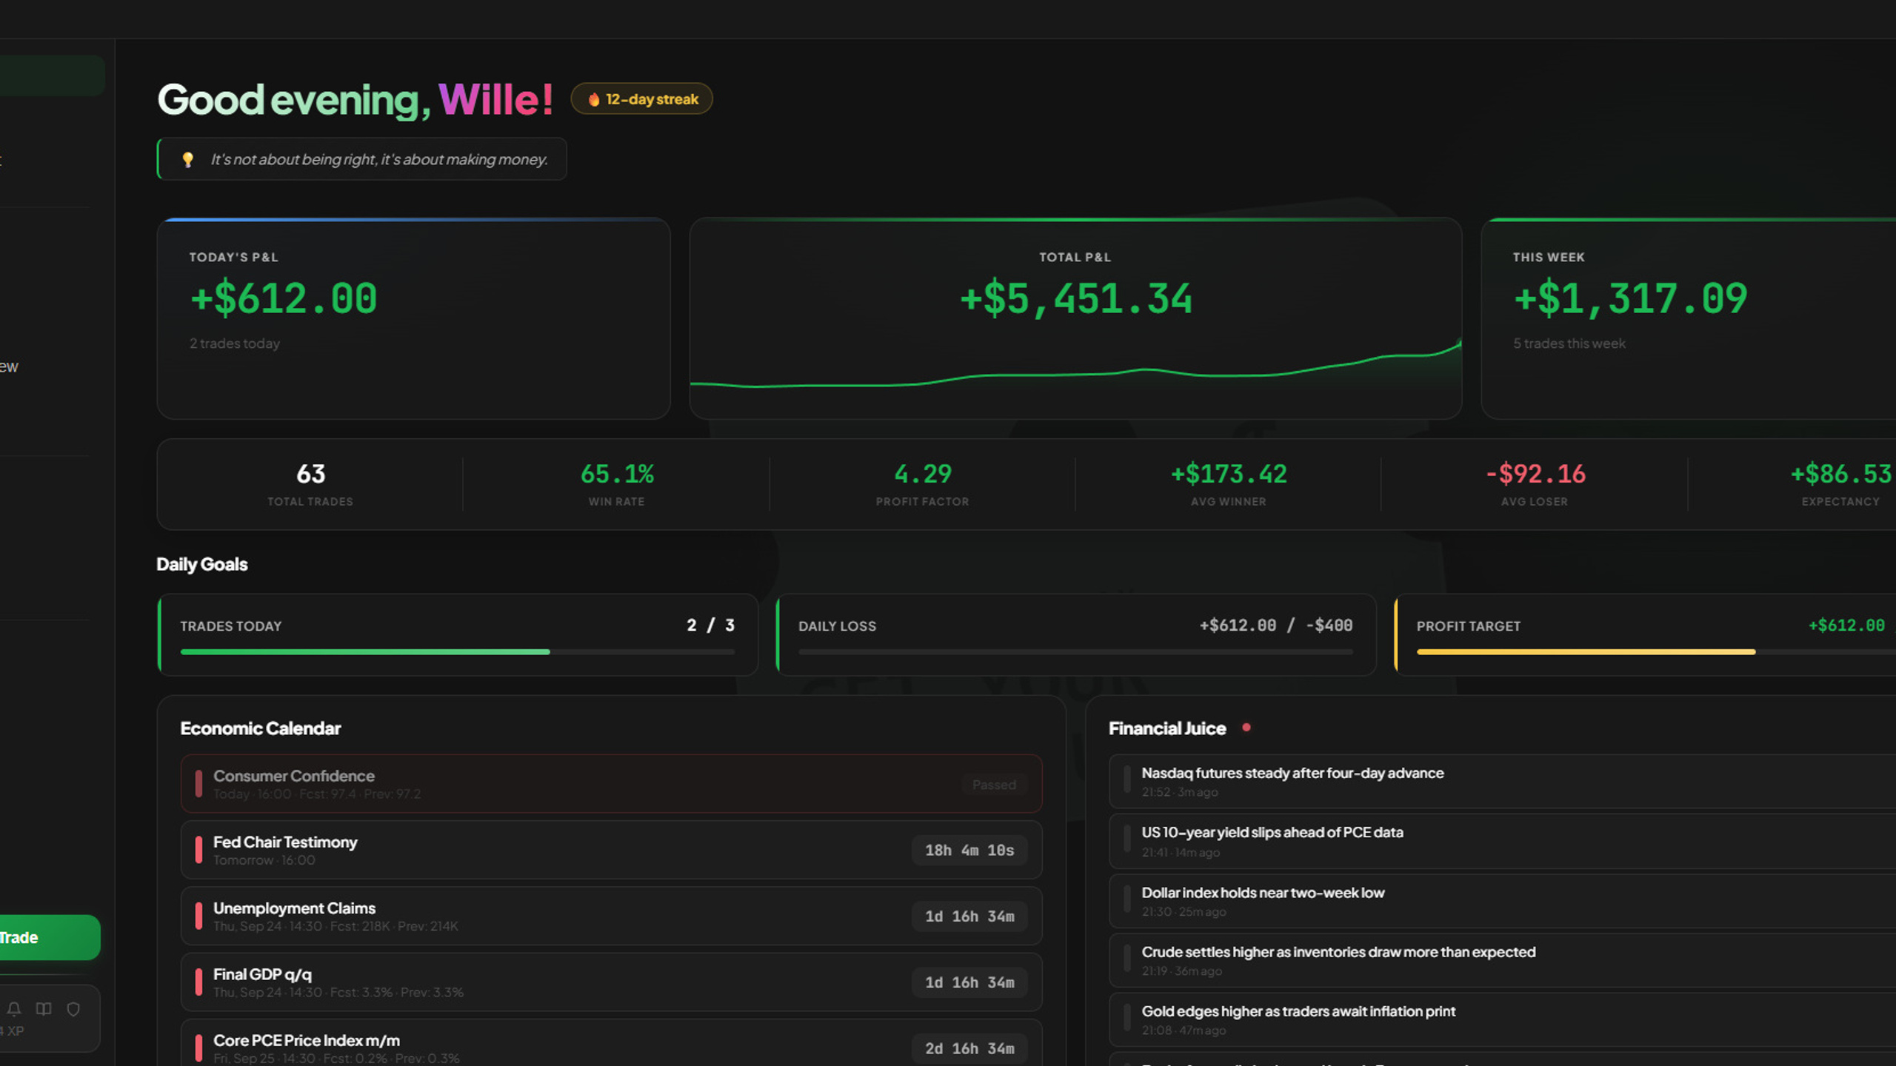Open the Consumer Confidence calendar event
The image size is (1896, 1066).
611,784
